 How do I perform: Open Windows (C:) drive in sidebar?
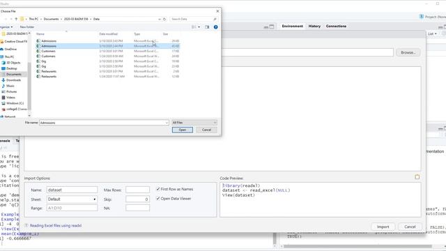pos(15,103)
